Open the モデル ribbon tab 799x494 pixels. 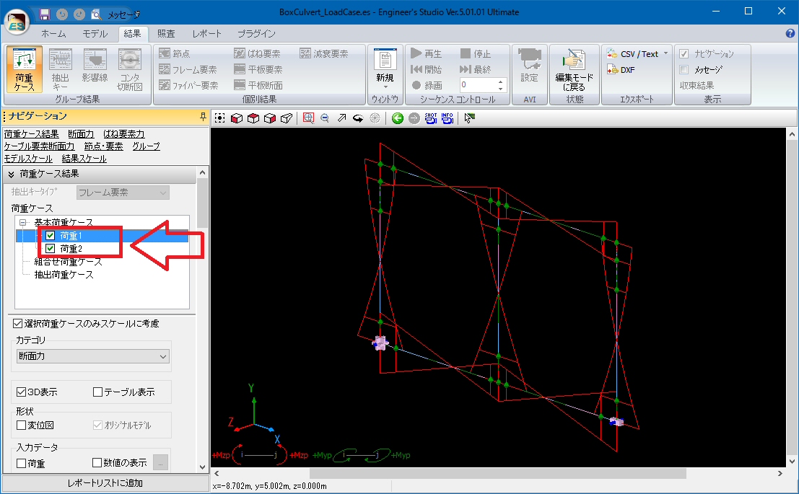click(x=95, y=34)
